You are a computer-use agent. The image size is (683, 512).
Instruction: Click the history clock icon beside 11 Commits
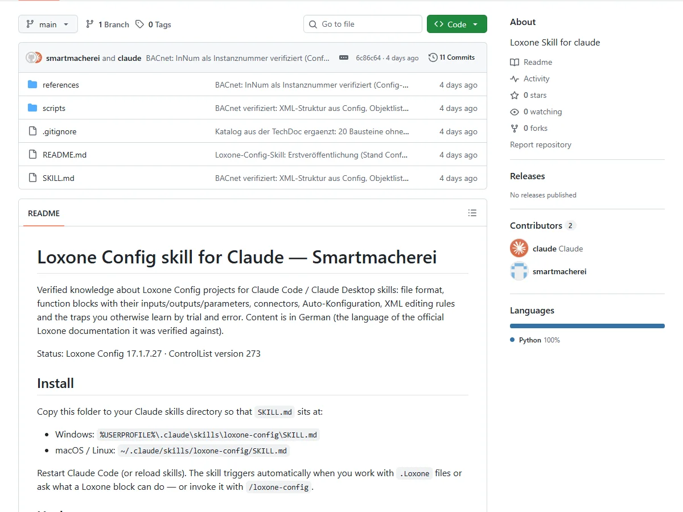tap(433, 57)
